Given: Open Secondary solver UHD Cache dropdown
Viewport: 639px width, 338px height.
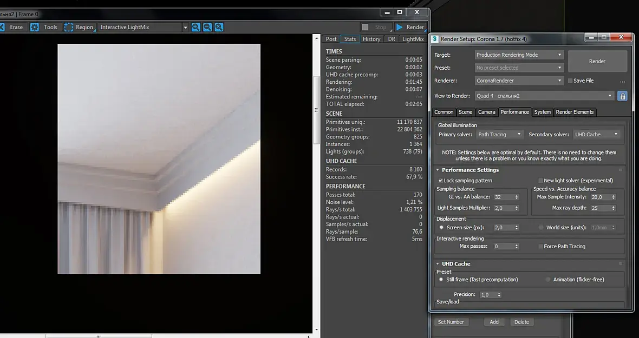Looking at the screenshot, I should click(597, 135).
